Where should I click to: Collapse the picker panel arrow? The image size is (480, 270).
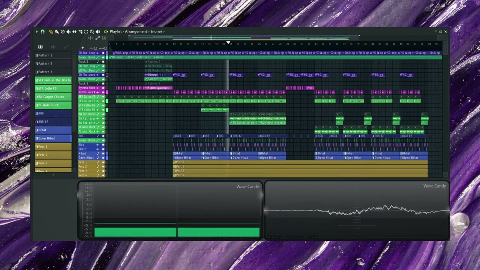click(x=111, y=38)
